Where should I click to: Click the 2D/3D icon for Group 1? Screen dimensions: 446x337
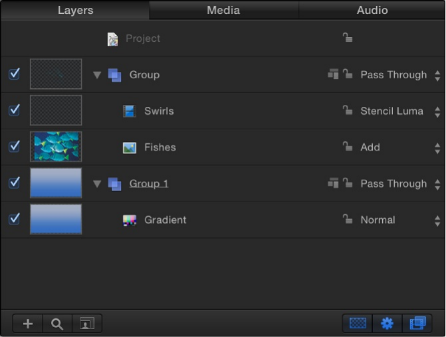coord(333,183)
